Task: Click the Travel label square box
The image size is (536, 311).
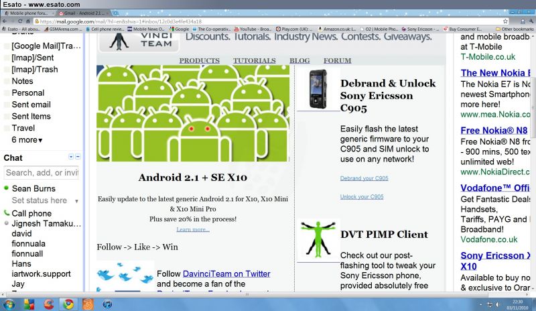Action: (7, 128)
